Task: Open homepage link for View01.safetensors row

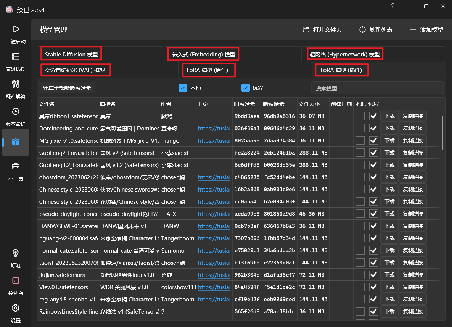Action: (x=214, y=287)
